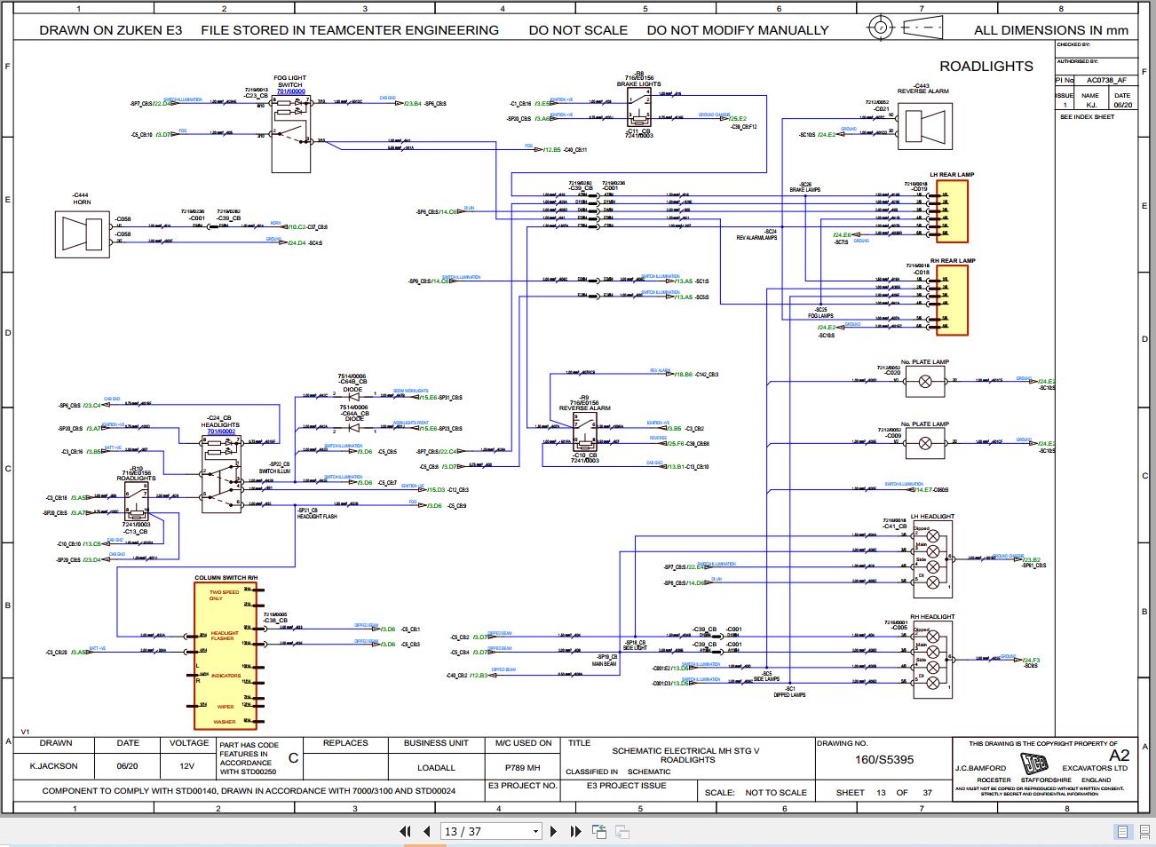Click the FOG LIGHT SWITCH symbol

tap(290, 134)
